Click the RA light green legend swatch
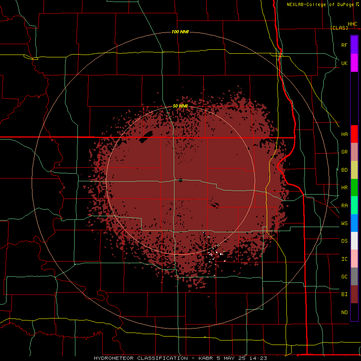 click(354, 205)
